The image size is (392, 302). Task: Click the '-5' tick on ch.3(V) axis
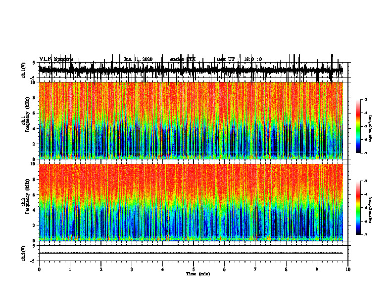click(33, 261)
